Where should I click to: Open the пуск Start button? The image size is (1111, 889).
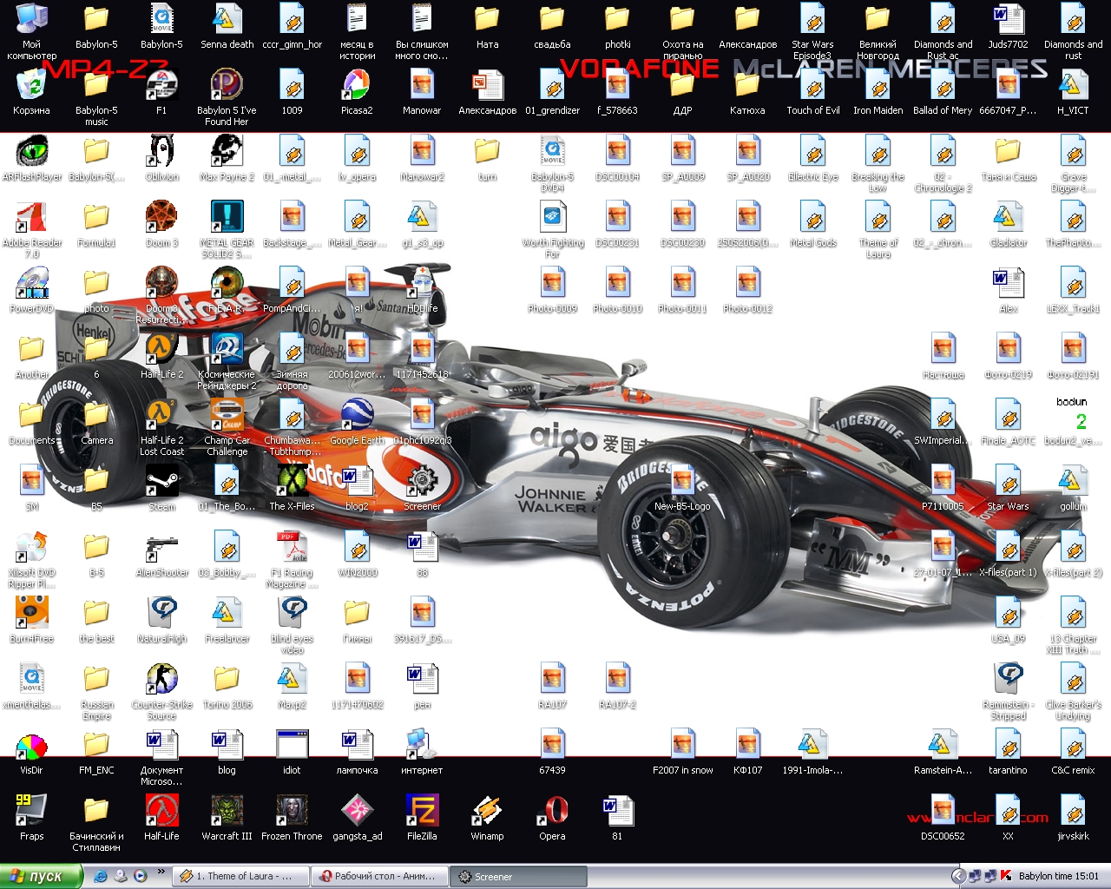pos(41,876)
